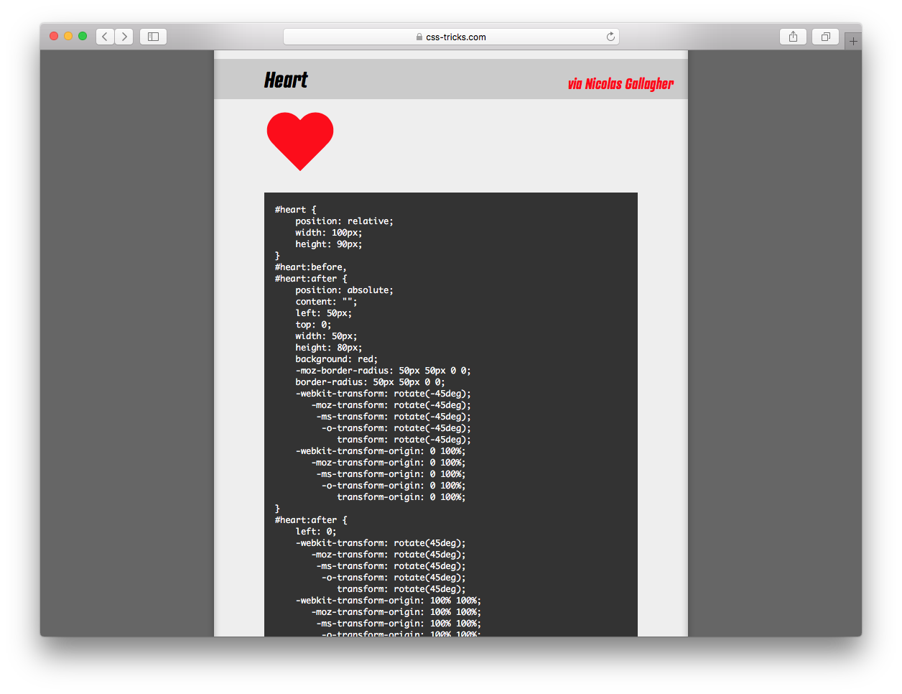Open the sidebar with the sidebar icon
The height and width of the screenshot is (694, 902).
[153, 36]
